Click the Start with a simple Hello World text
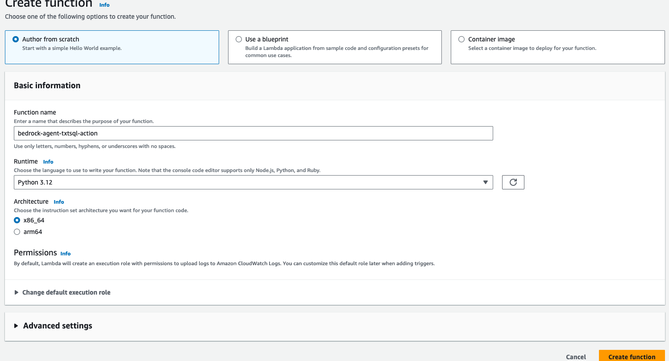This screenshot has width=669, height=361. (x=72, y=48)
